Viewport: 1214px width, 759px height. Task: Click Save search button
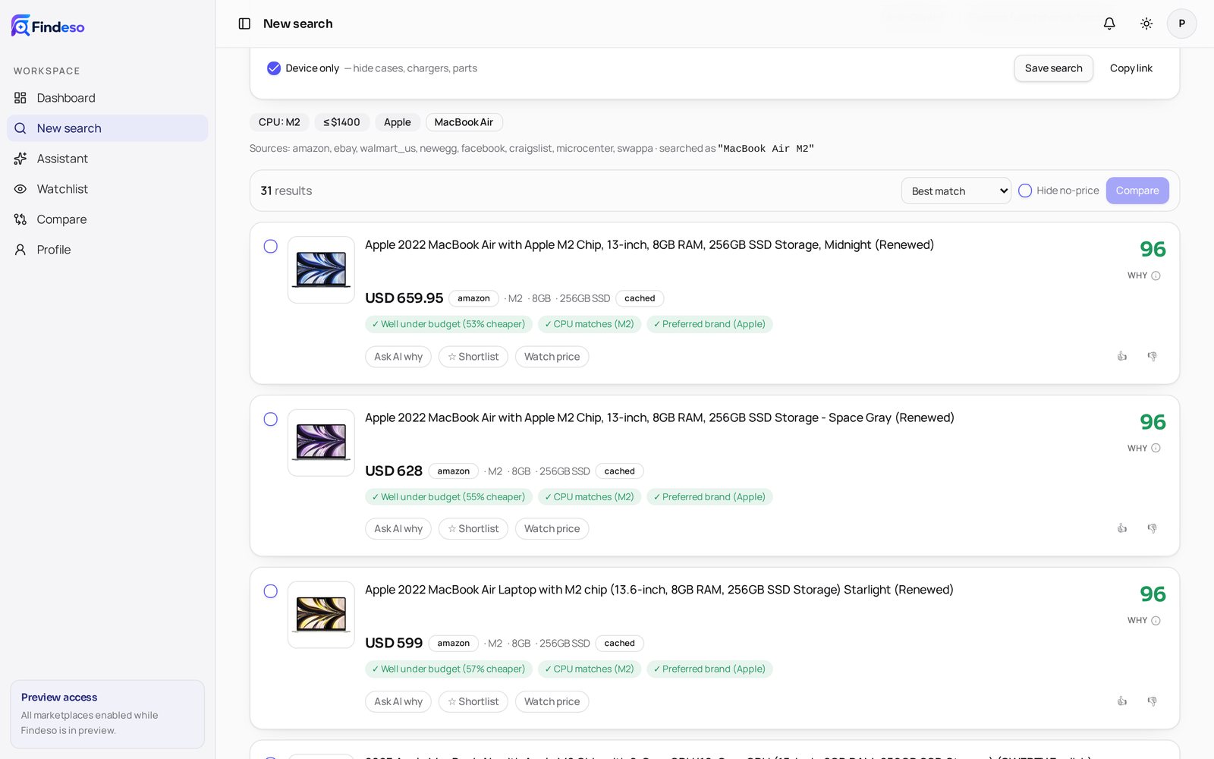pos(1053,68)
